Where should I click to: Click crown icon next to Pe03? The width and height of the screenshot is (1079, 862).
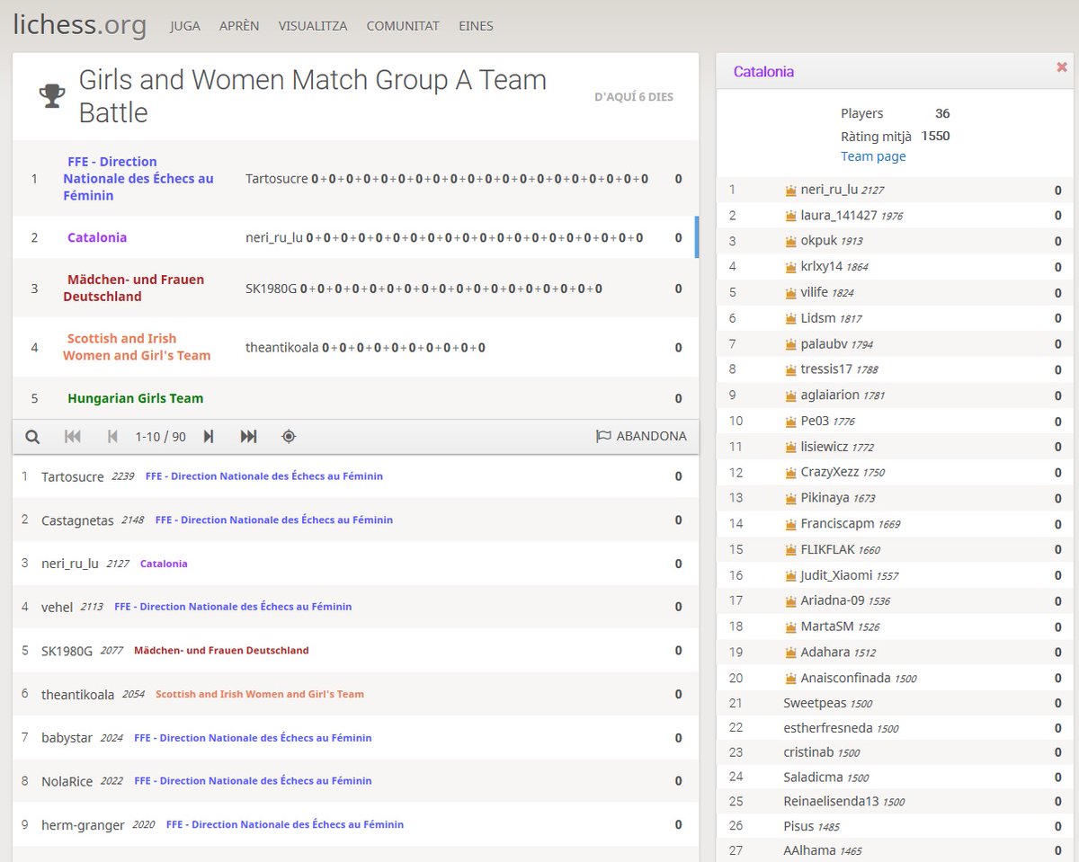point(791,422)
